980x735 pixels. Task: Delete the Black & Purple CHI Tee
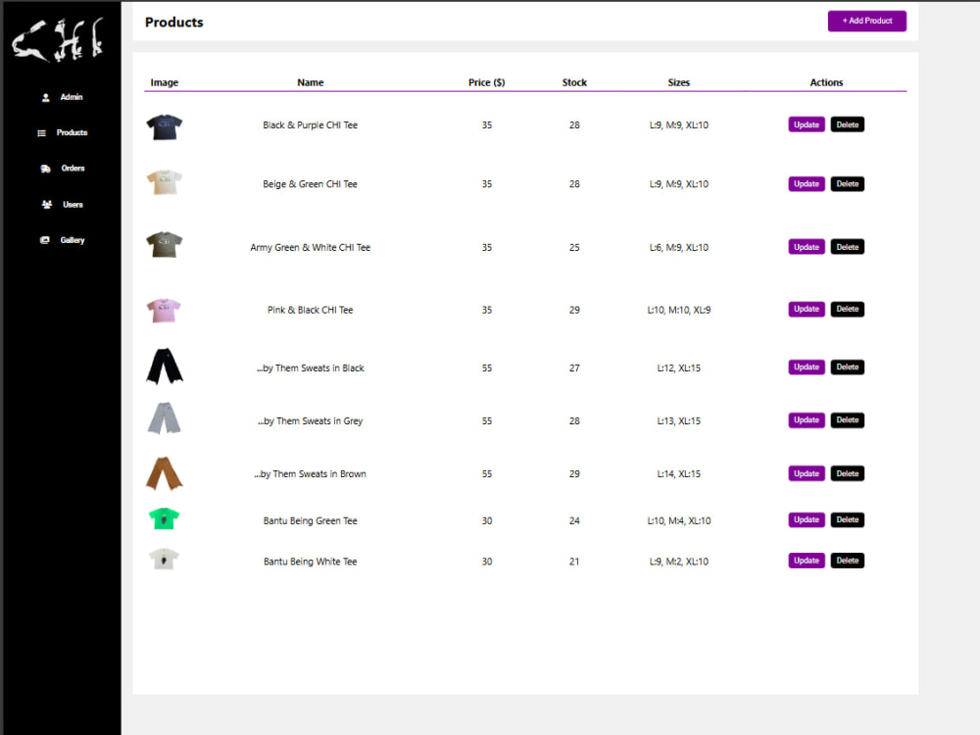pyautogui.click(x=847, y=124)
